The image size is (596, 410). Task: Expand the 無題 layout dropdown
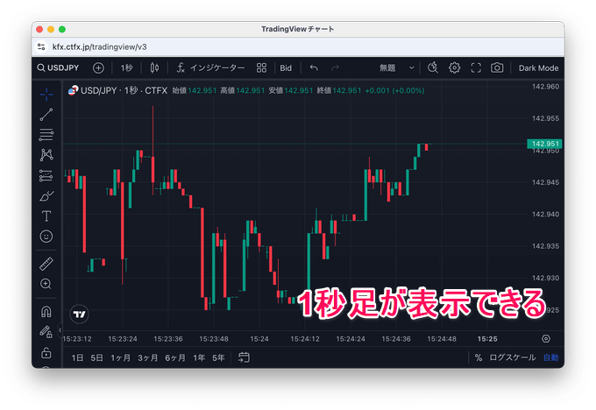pyautogui.click(x=396, y=68)
